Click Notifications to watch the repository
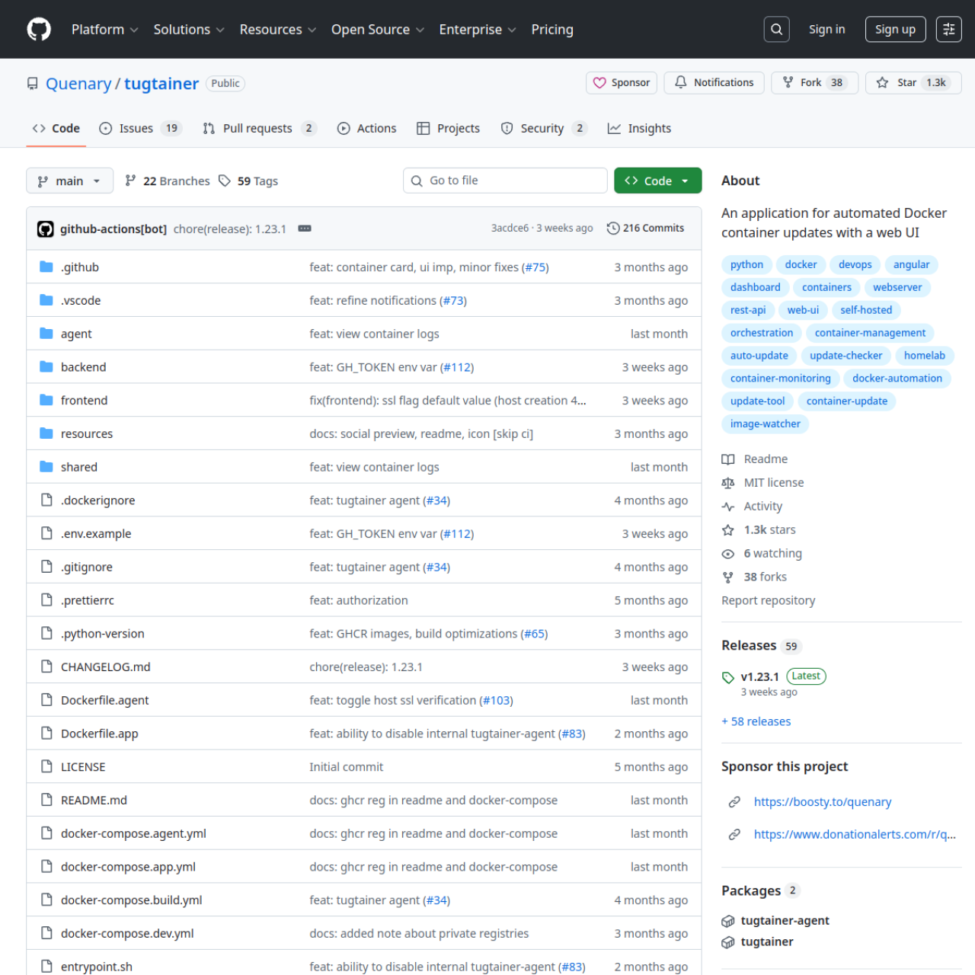The width and height of the screenshot is (975, 975). (713, 83)
